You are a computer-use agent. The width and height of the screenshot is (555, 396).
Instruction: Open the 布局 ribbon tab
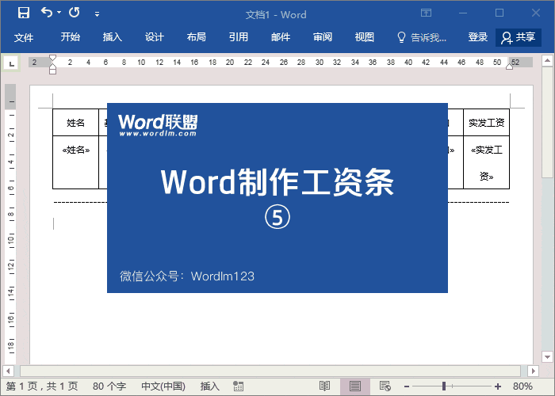197,36
